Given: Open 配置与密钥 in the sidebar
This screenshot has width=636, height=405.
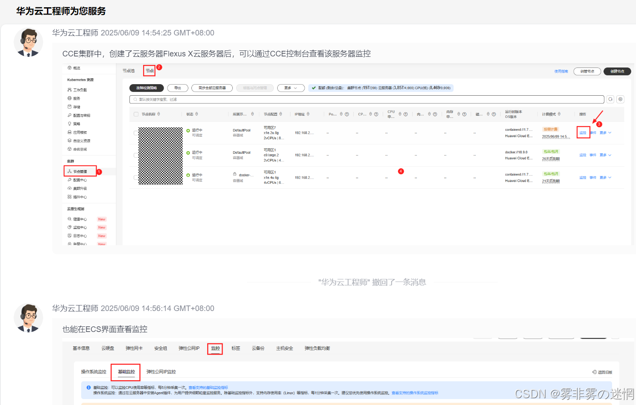Looking at the screenshot, I should pyautogui.click(x=79, y=115).
